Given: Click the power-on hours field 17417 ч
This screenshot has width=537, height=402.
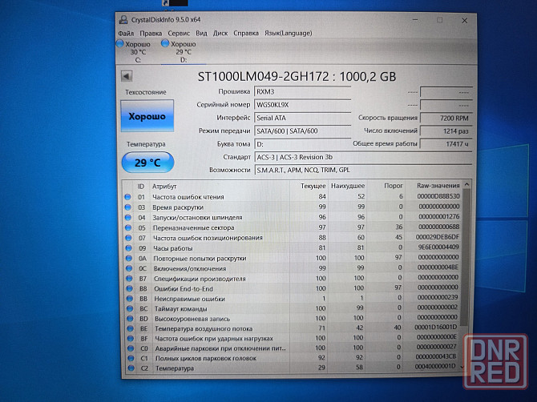Looking at the screenshot, I should [x=446, y=144].
